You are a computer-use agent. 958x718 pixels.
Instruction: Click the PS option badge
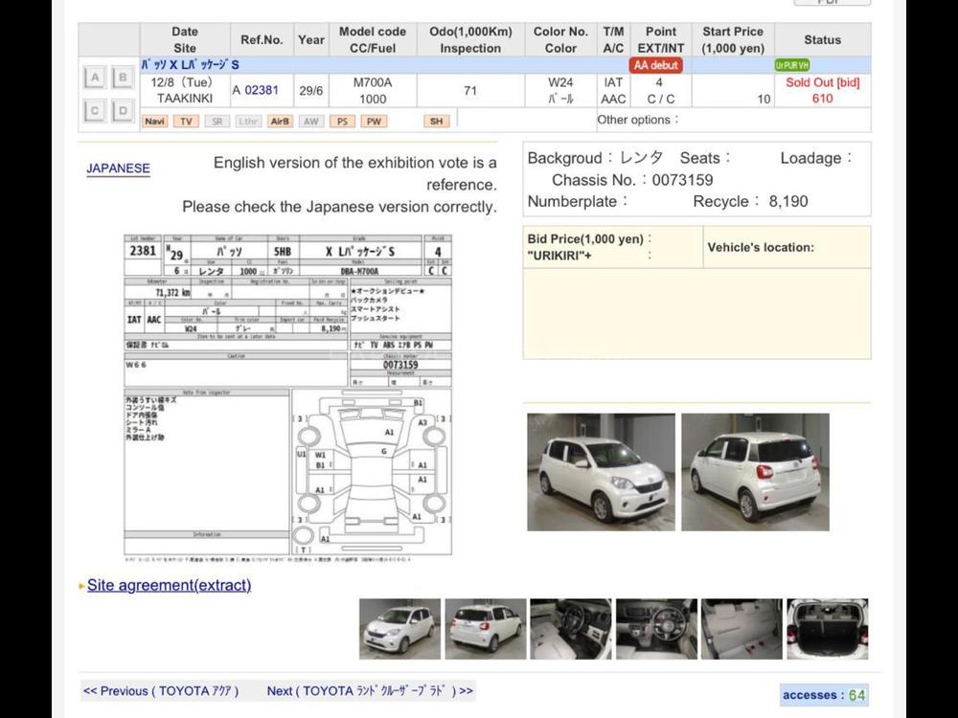(342, 122)
